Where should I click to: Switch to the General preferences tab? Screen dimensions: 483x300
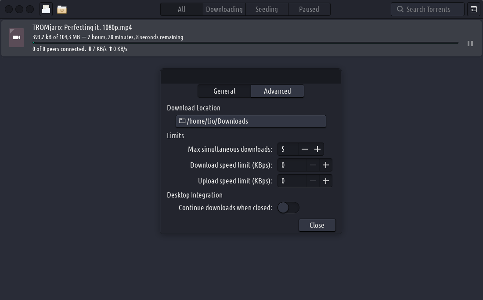pos(224,91)
